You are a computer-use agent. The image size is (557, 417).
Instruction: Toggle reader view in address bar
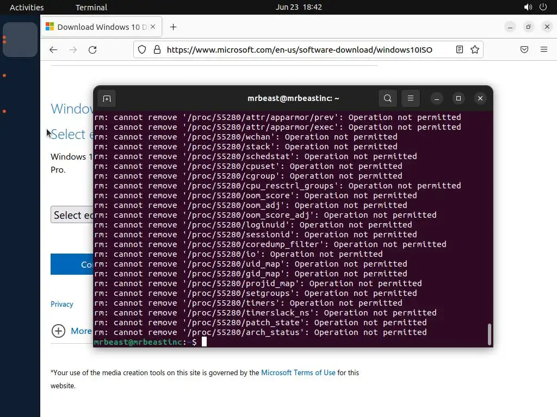pos(459,49)
